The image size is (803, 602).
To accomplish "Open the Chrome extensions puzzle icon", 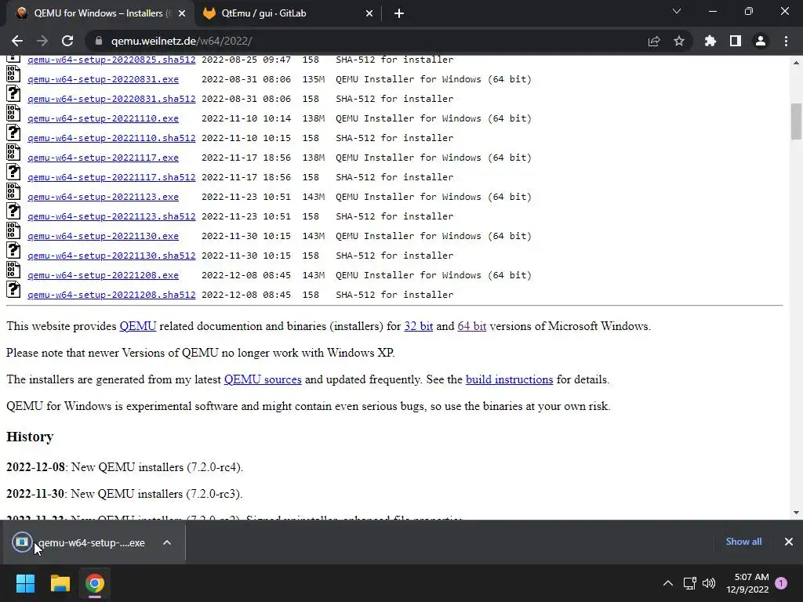I will 710,41.
